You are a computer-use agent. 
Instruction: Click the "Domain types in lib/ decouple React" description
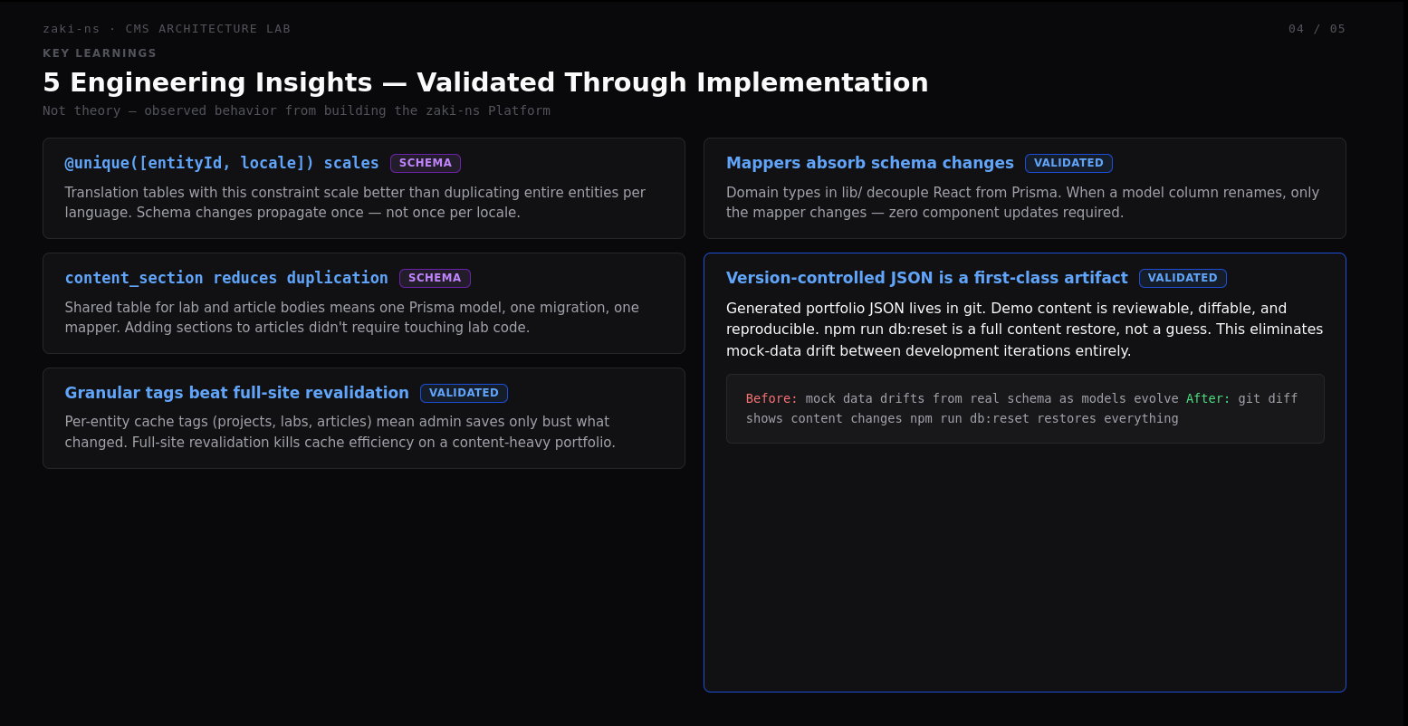(x=1022, y=203)
